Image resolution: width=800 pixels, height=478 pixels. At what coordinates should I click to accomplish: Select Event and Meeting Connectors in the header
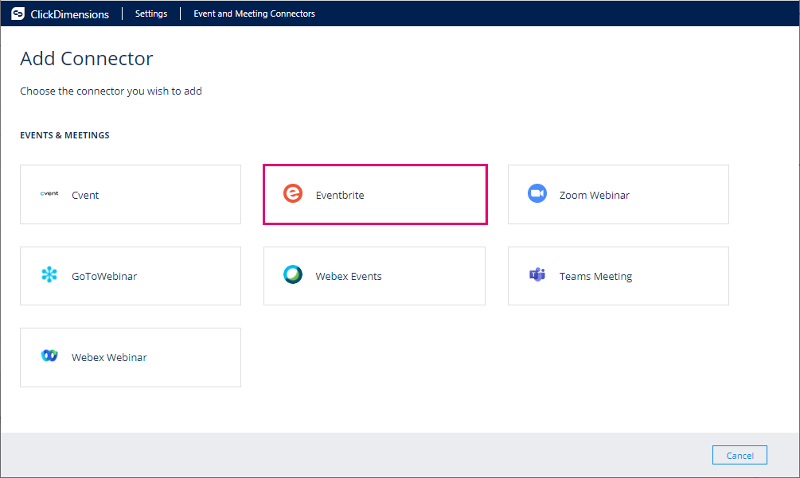coord(253,13)
